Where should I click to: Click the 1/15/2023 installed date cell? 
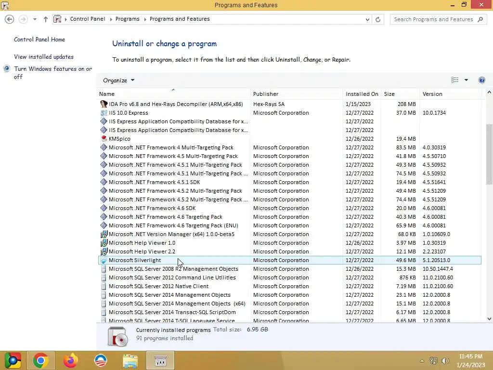click(358, 104)
